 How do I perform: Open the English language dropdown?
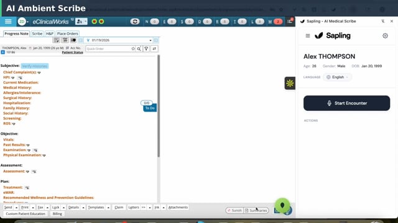pyautogui.click(x=337, y=77)
